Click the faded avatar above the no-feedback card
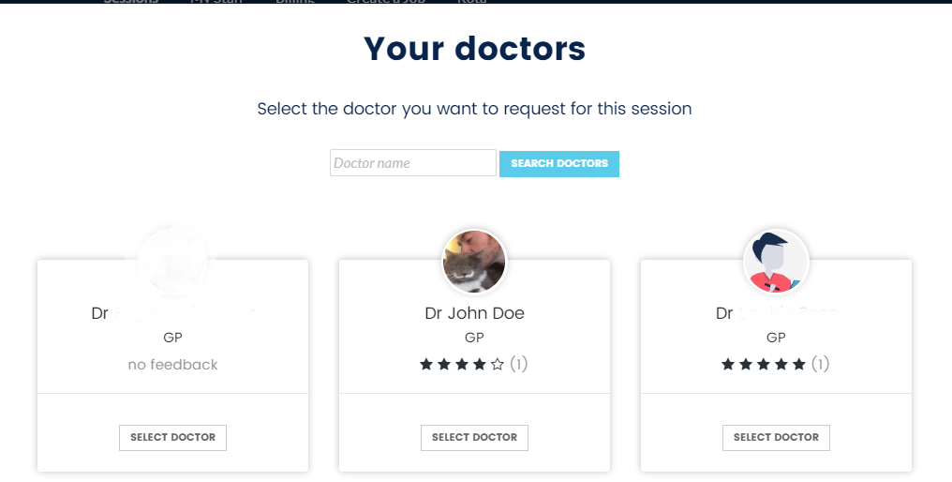The image size is (952, 482). [x=173, y=262]
